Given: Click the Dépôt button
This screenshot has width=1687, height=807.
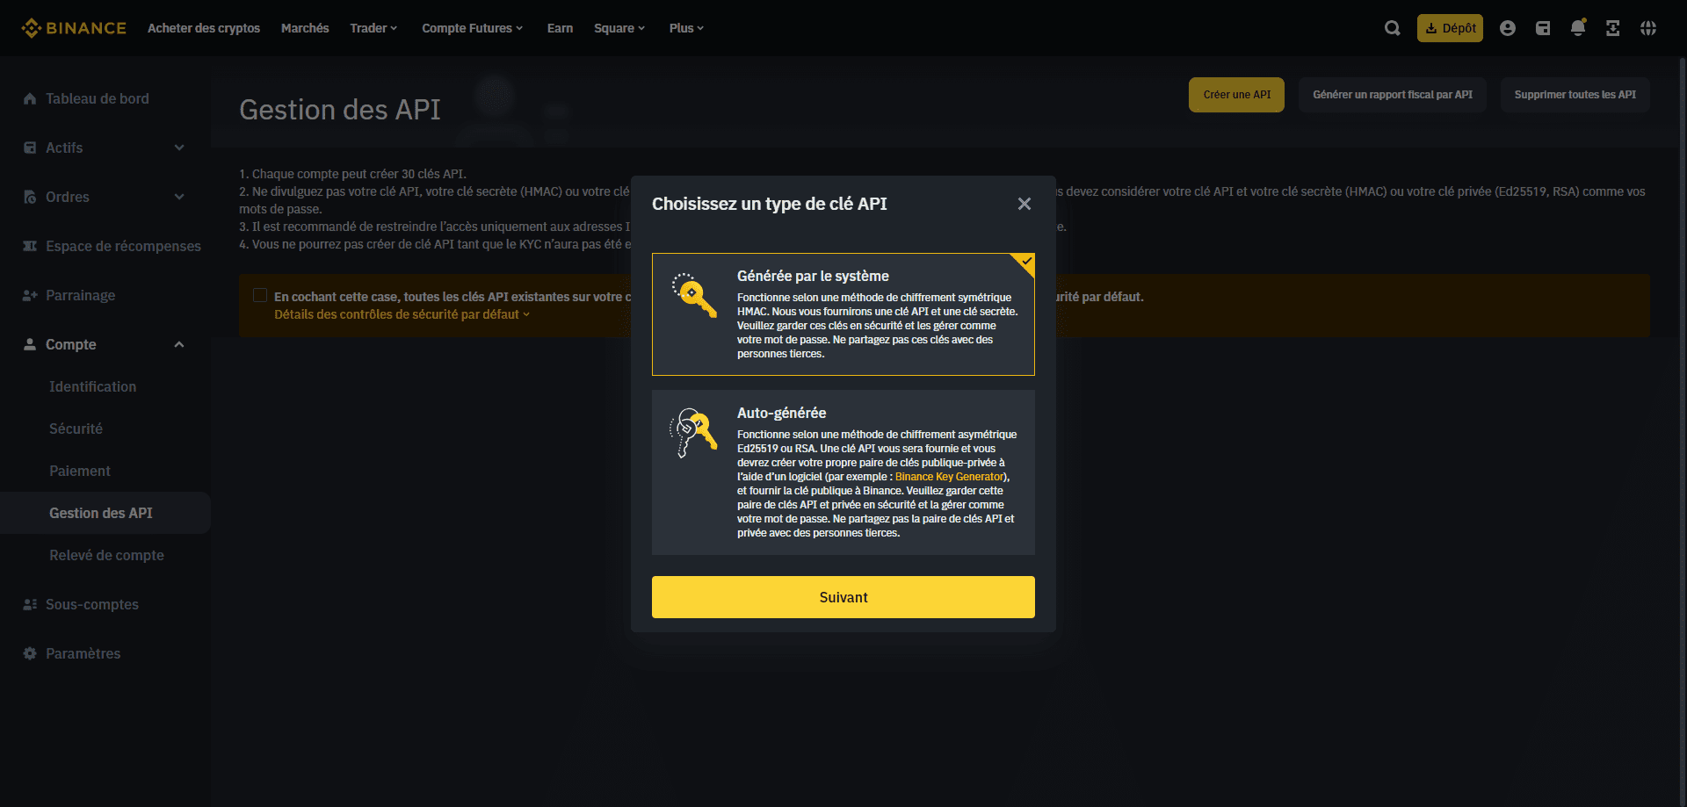Looking at the screenshot, I should tap(1450, 28).
